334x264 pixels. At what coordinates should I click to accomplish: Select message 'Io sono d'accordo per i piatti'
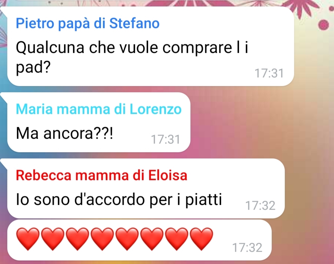click(119, 200)
